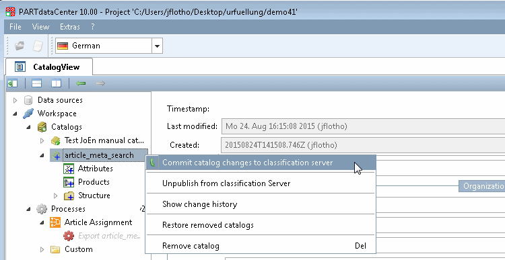Click the Products table icon
This screenshot has width=505, height=260.
point(69,182)
